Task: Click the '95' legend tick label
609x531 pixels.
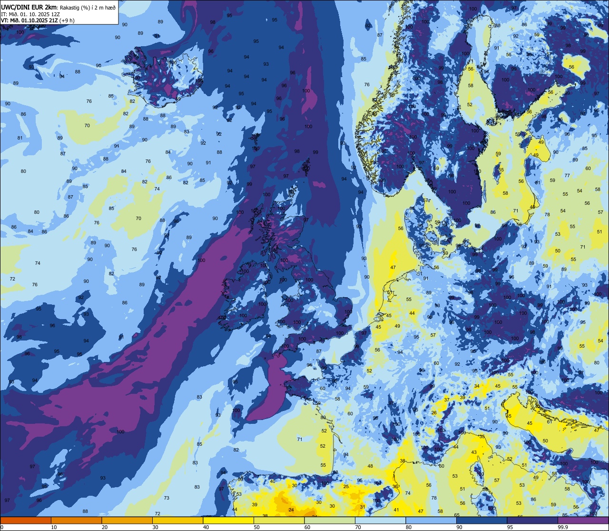Action: (511, 527)
